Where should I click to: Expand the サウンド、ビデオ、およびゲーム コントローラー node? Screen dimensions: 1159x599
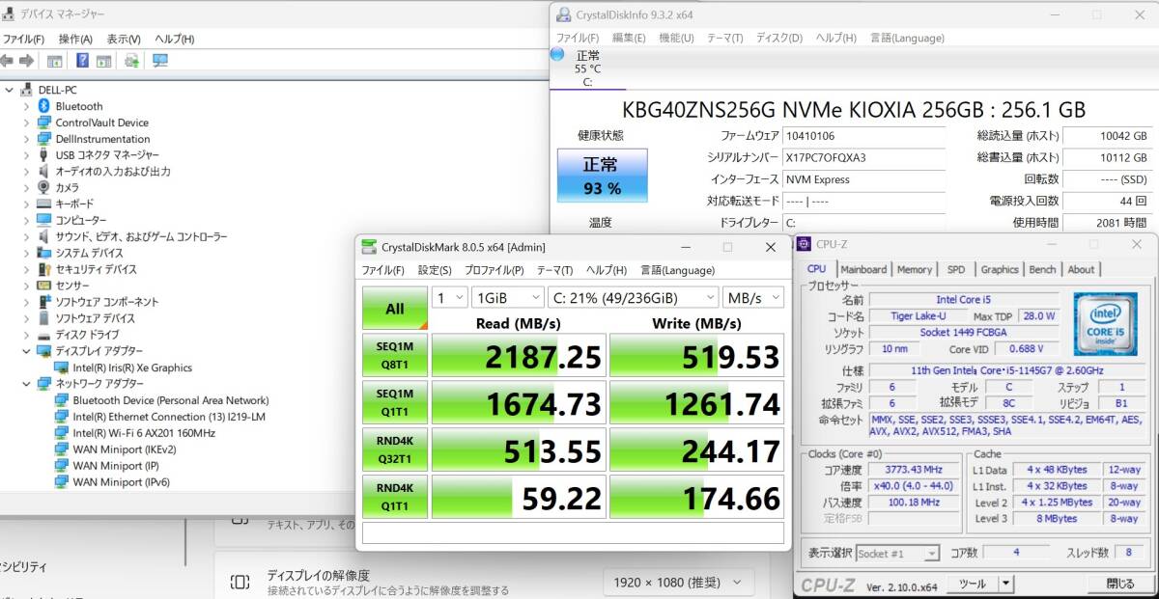point(27,237)
